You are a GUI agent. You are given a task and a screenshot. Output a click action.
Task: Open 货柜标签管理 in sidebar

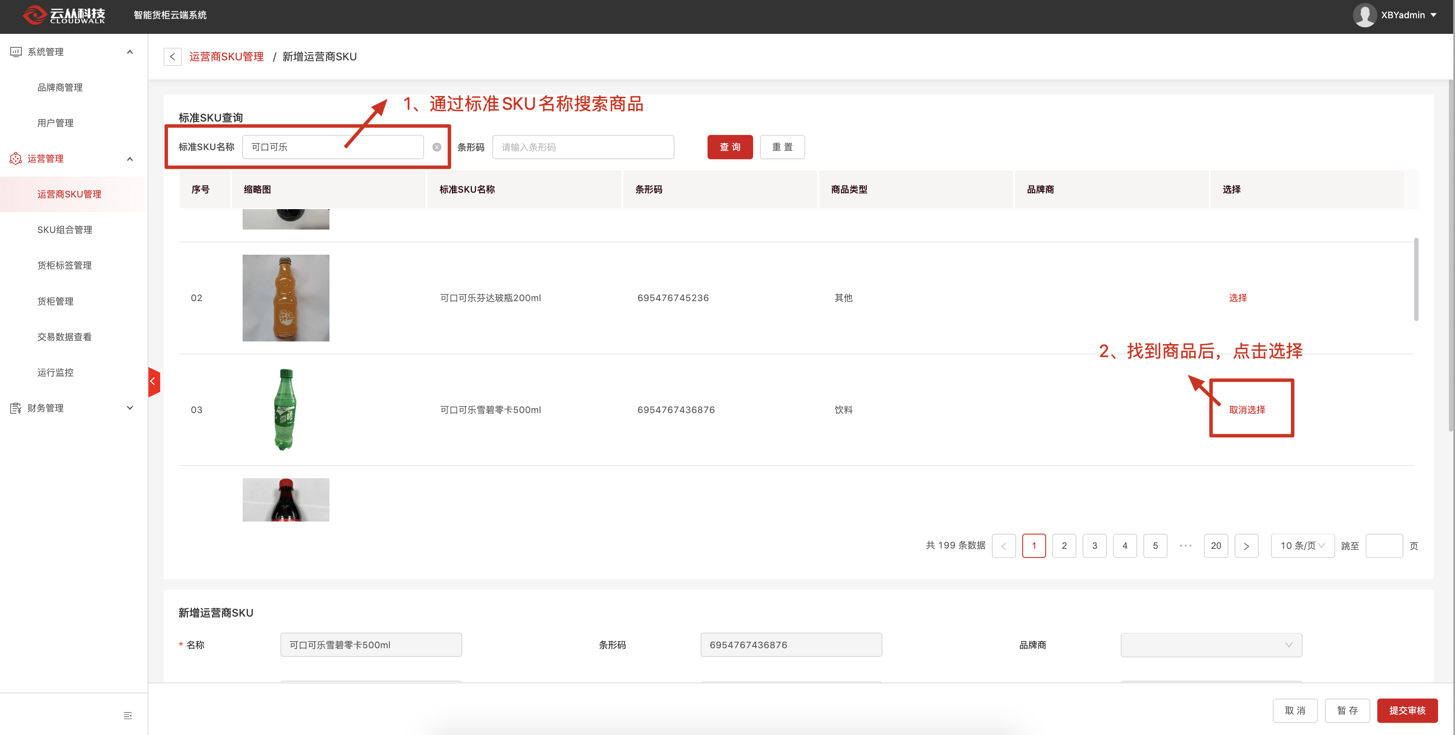click(x=64, y=266)
